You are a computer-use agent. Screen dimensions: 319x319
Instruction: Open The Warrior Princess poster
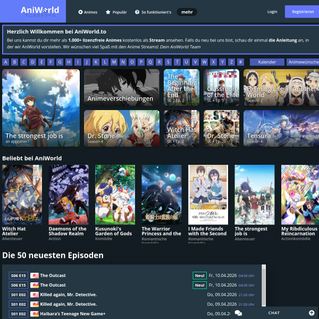(x=162, y=195)
